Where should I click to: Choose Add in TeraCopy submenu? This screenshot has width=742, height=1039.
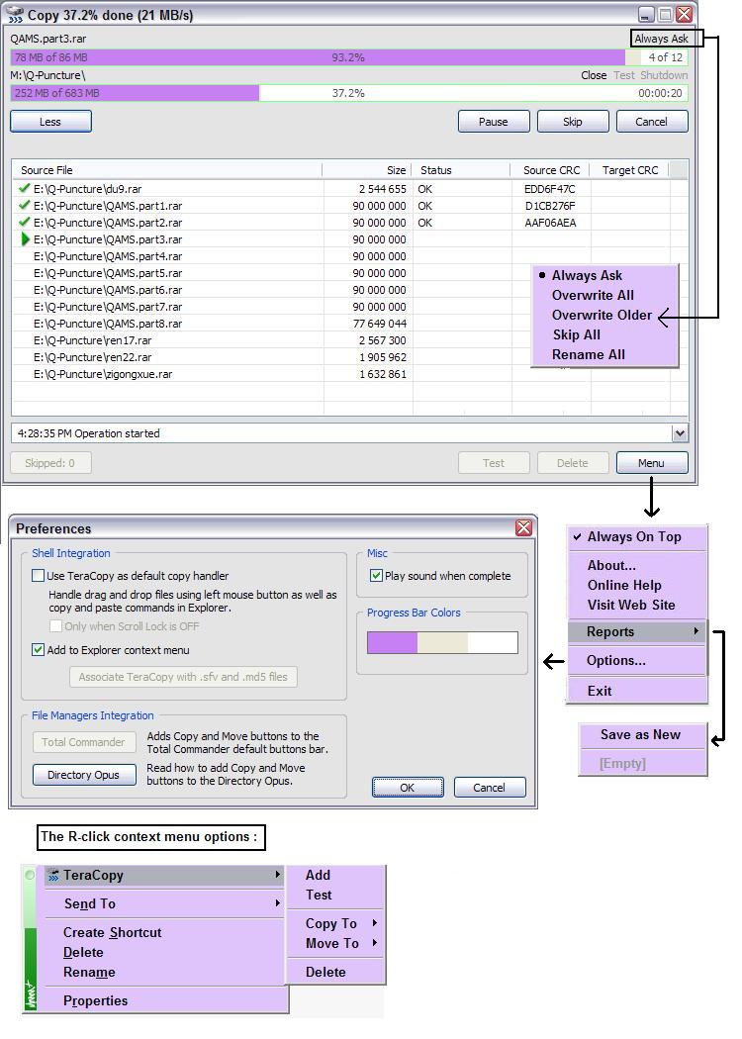318,875
